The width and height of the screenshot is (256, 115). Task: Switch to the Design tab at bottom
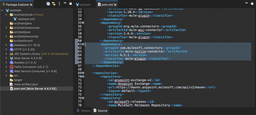(83, 110)
